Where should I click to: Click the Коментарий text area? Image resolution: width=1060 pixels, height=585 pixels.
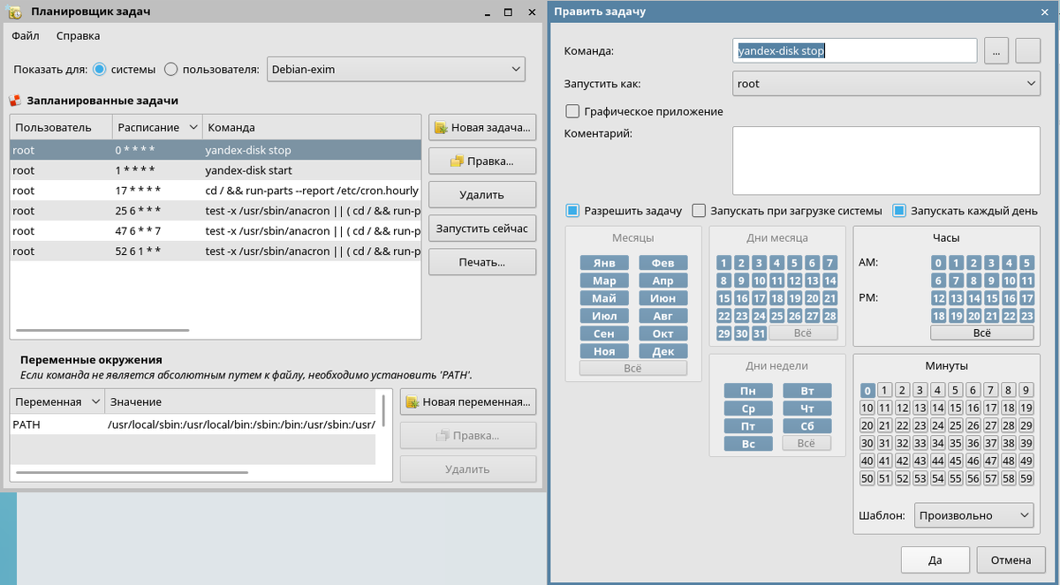pyautogui.click(x=887, y=161)
